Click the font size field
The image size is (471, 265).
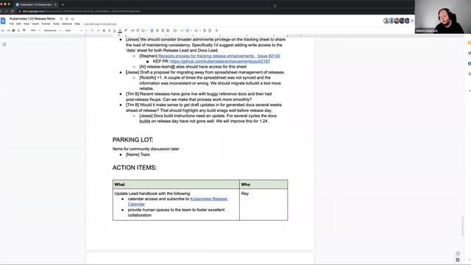[92, 31]
